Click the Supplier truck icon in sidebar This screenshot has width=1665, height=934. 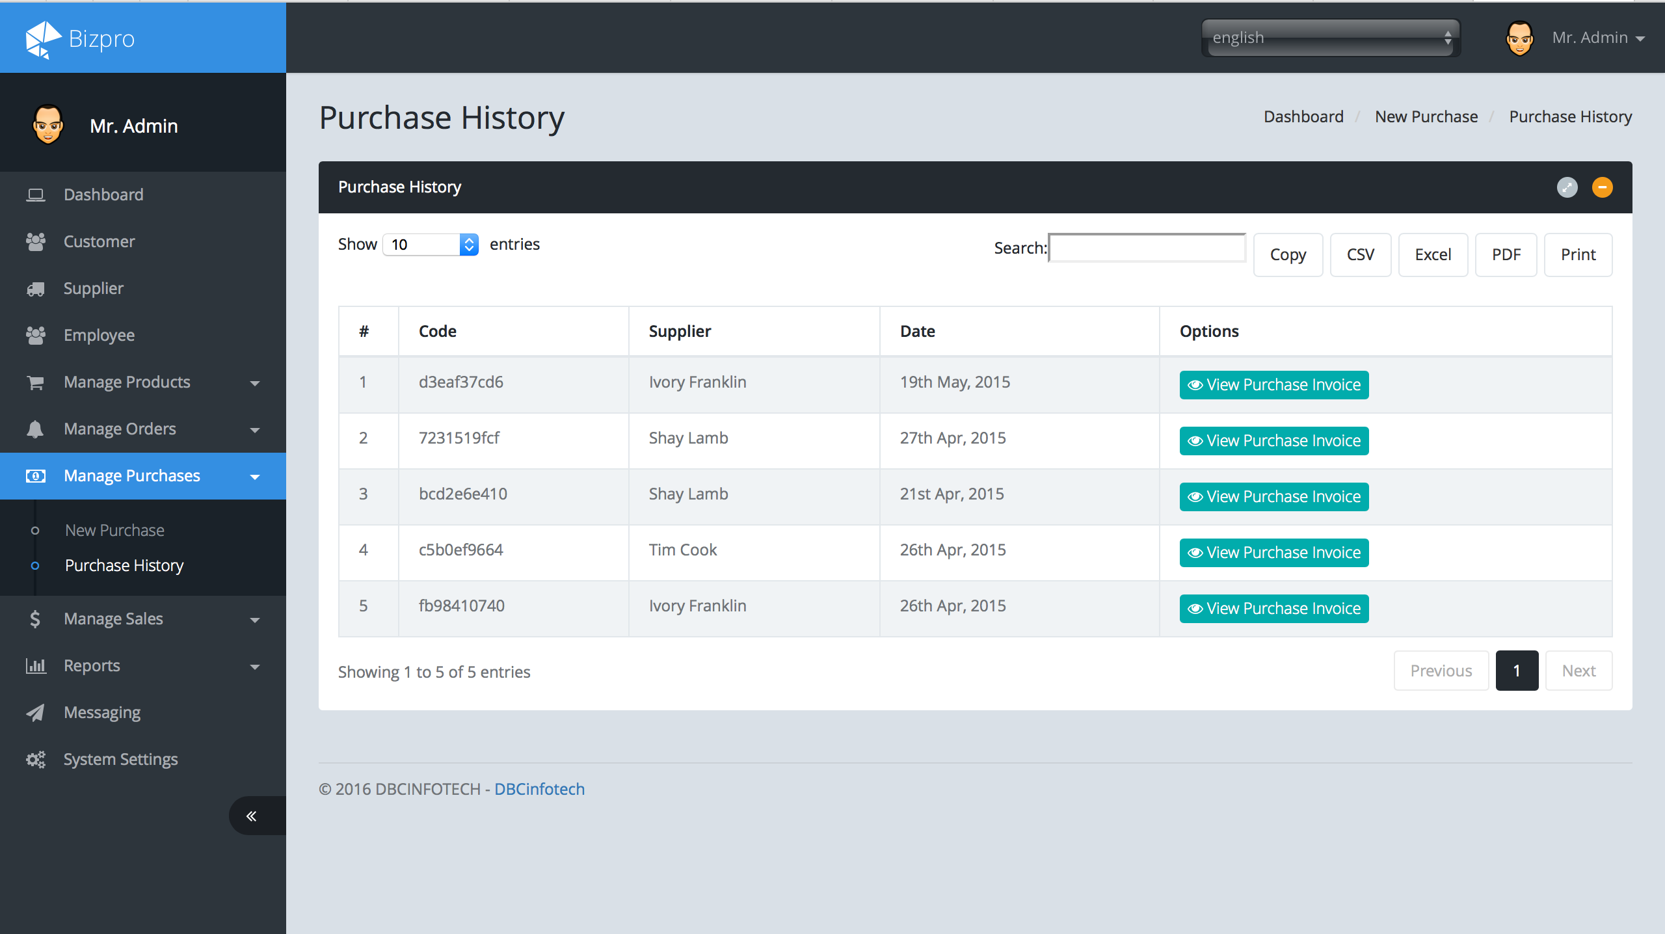pos(36,289)
